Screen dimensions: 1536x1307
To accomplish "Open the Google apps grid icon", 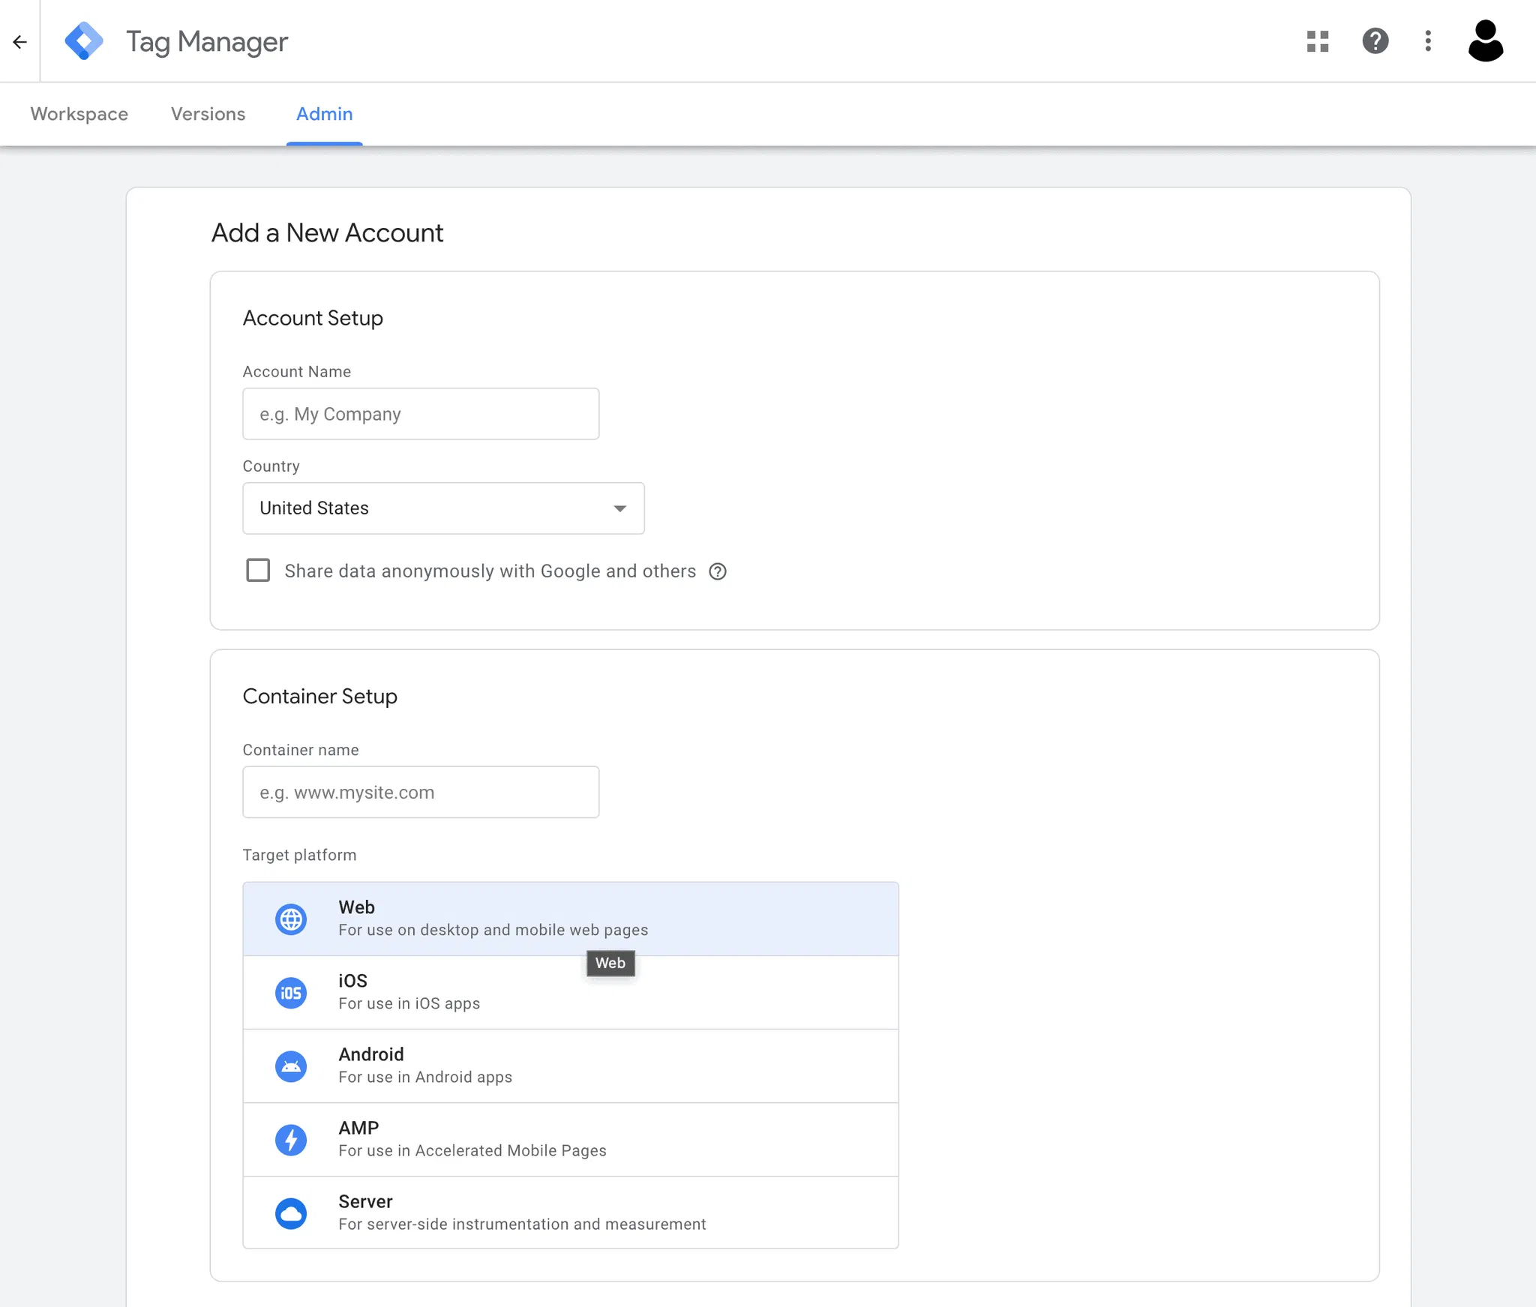I will click(x=1317, y=41).
